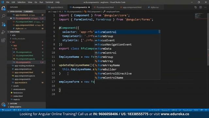Image resolution: width=209 pixels, height=118 pixels.
Task: Open Source Control view in activity bar
Action: click(x=3, y=24)
